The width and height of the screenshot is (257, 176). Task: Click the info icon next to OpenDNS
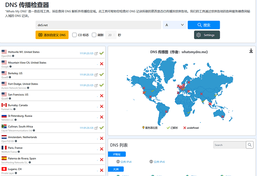tap(13, 56)
